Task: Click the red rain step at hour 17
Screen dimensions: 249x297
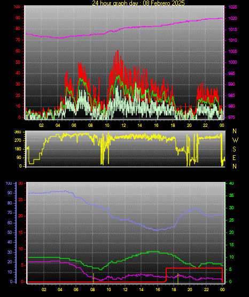Action: [166, 275]
